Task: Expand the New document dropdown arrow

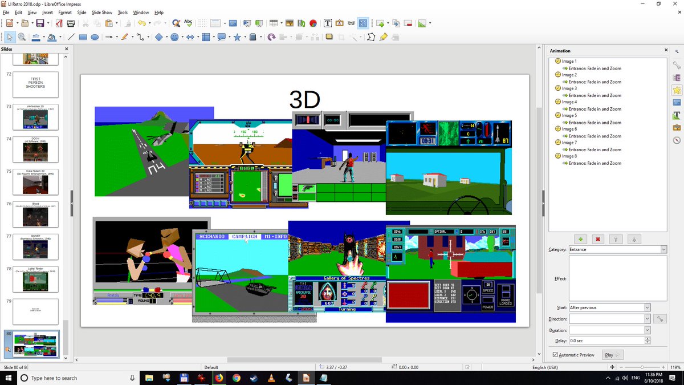Action: tap(17, 23)
